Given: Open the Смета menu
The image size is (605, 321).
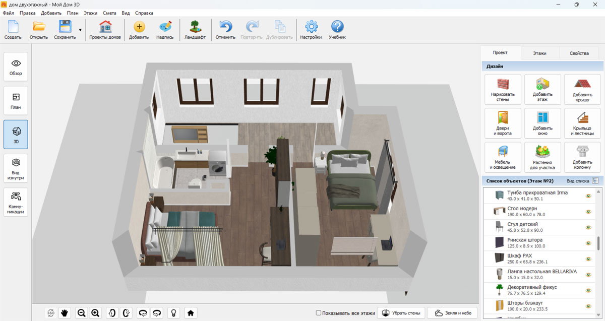Looking at the screenshot, I should pyautogui.click(x=109, y=13).
